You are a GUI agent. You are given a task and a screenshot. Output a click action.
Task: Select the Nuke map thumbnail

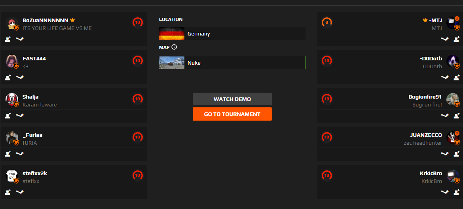(x=172, y=63)
